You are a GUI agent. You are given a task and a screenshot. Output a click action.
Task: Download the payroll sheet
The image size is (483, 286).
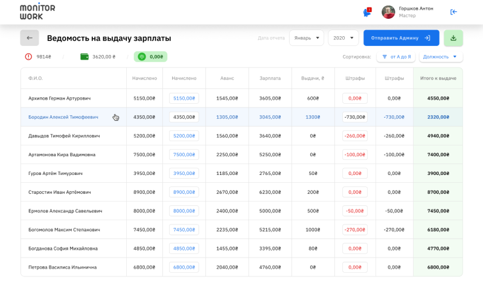(453, 38)
